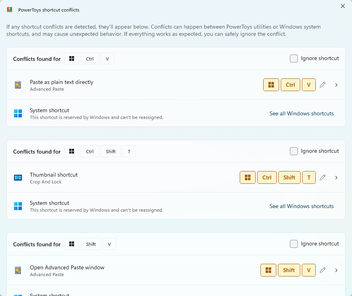The image size is (352, 296).
Task: Expand the Paste as plain text directly row
Action: (x=336, y=84)
